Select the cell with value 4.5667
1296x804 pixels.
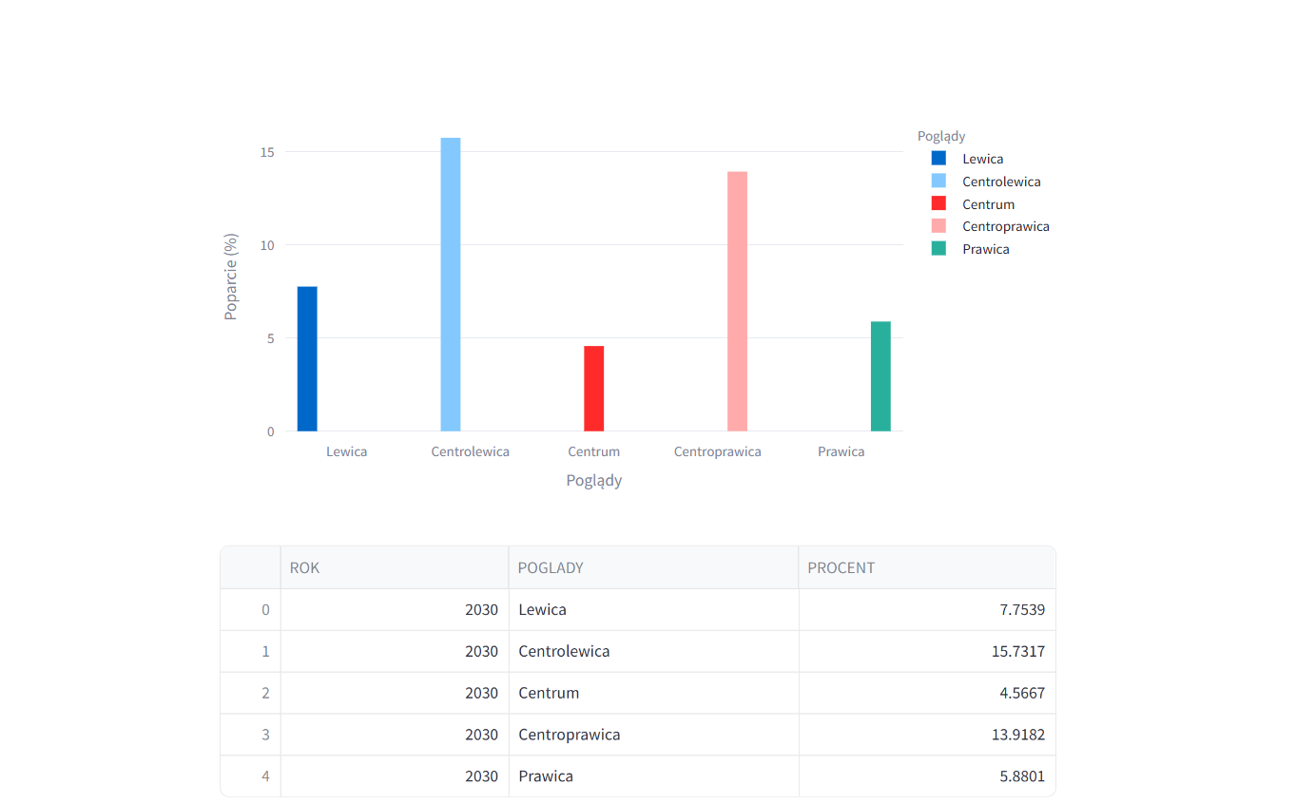point(927,693)
